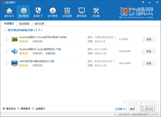Install the Realtek network card driver
The image size is (161, 117).
(x=149, y=39)
